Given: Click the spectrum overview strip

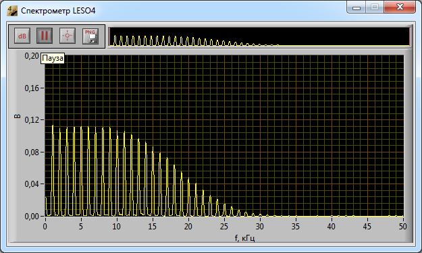Looking at the screenshot, I should click(259, 36).
